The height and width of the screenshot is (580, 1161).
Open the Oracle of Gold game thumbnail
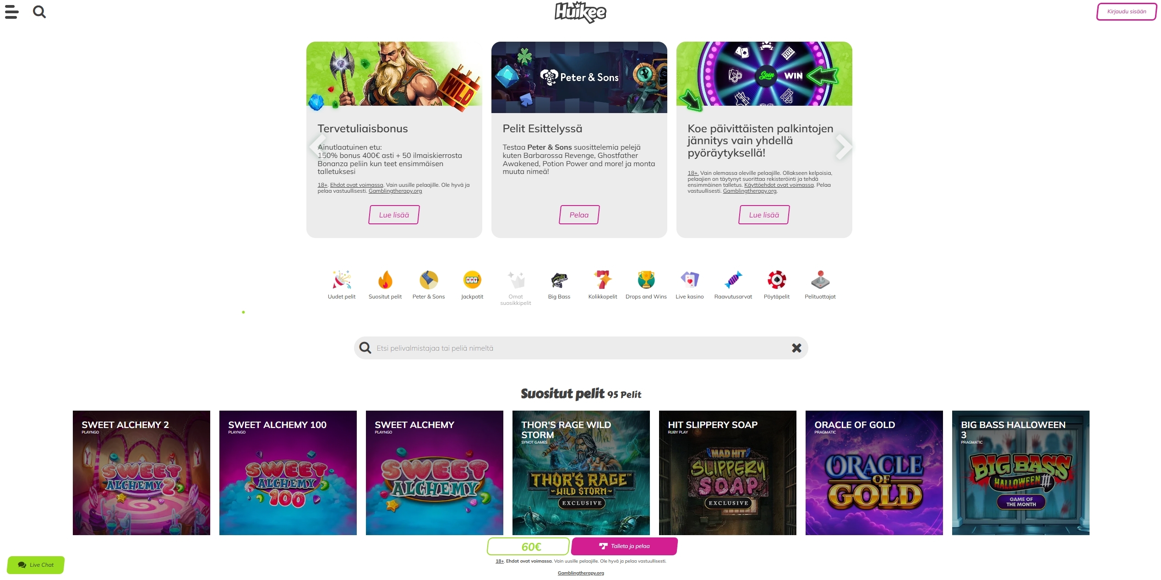(874, 472)
